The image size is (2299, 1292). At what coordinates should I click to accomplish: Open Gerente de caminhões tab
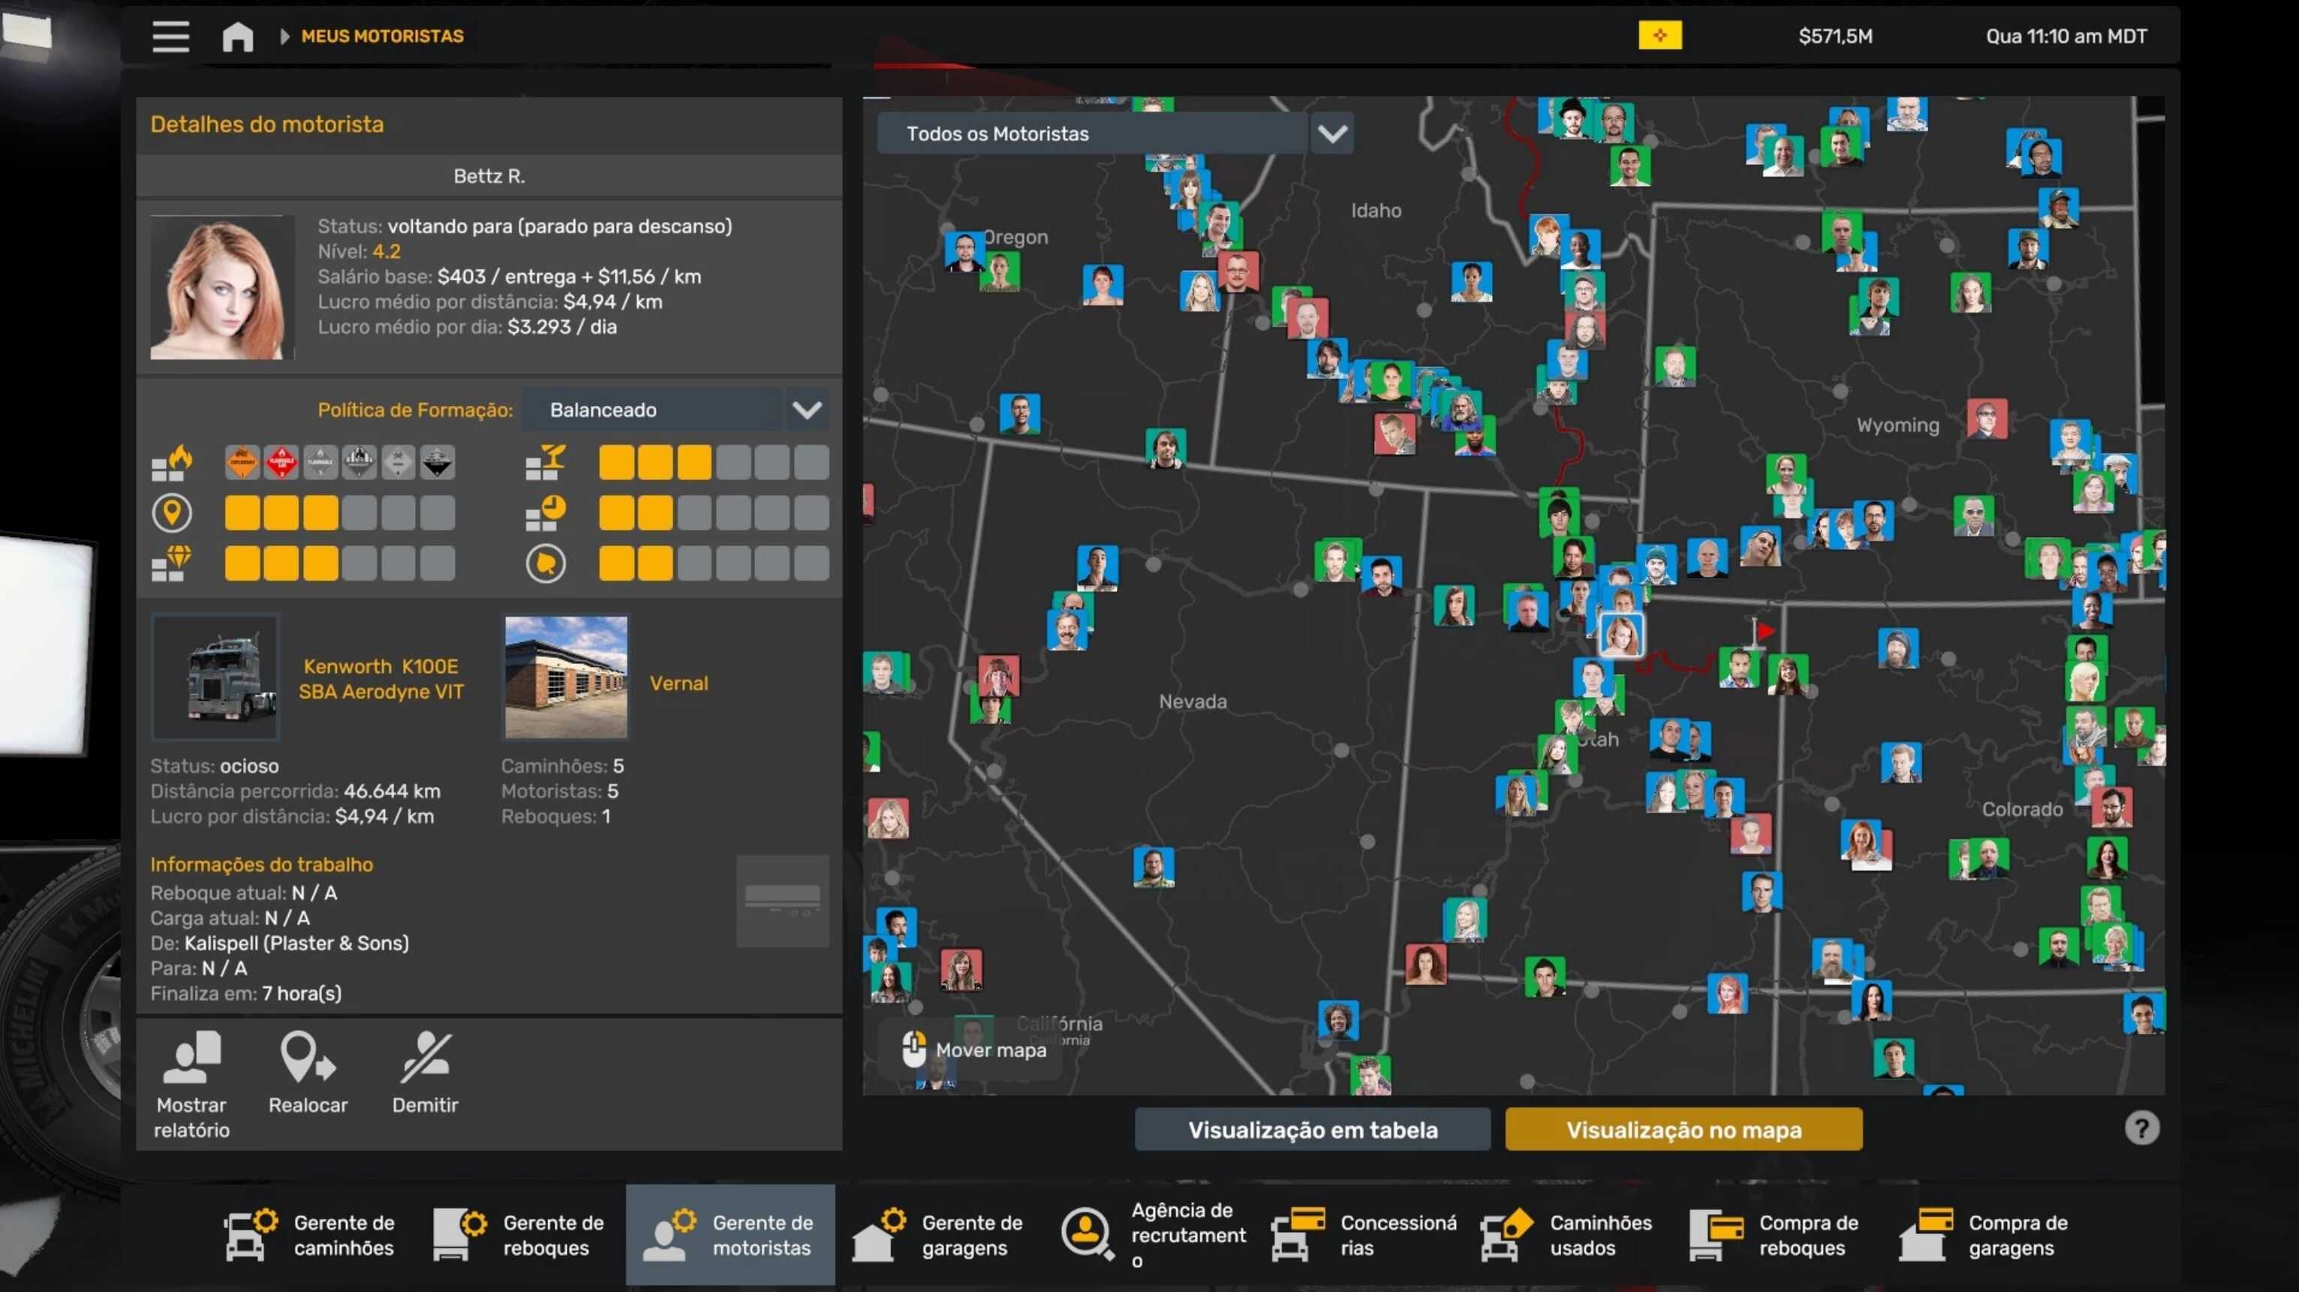pyautogui.click(x=308, y=1235)
